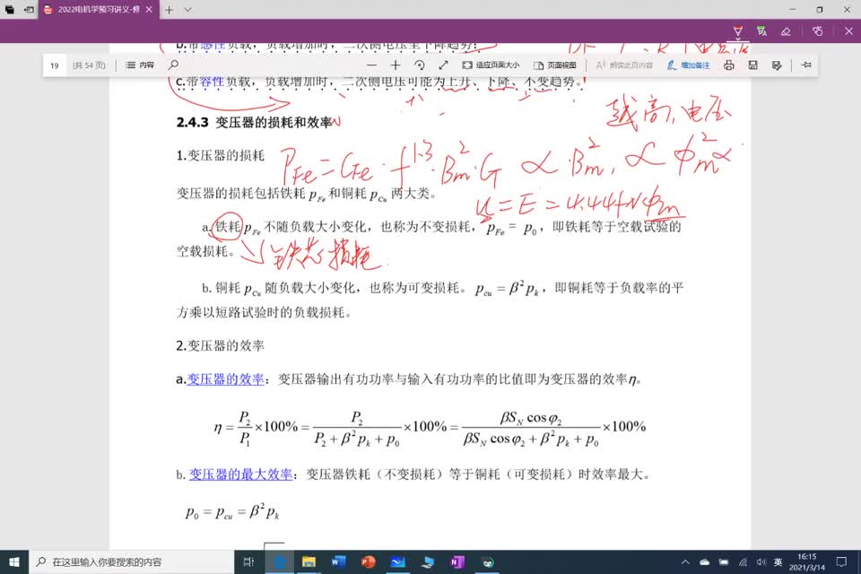
Task: Search in the PDF document
Action: pos(173,65)
